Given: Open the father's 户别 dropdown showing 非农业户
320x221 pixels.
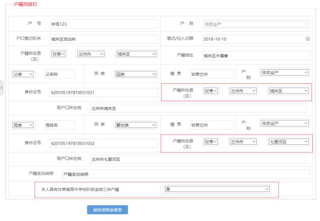Looking at the screenshot, I should pyautogui.click(x=285, y=72).
